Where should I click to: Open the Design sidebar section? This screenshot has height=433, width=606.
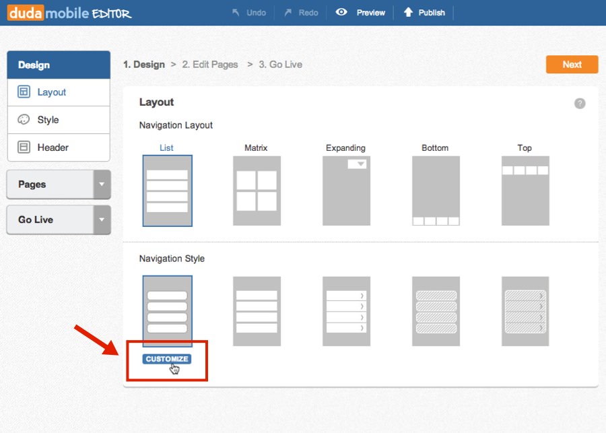tap(59, 65)
